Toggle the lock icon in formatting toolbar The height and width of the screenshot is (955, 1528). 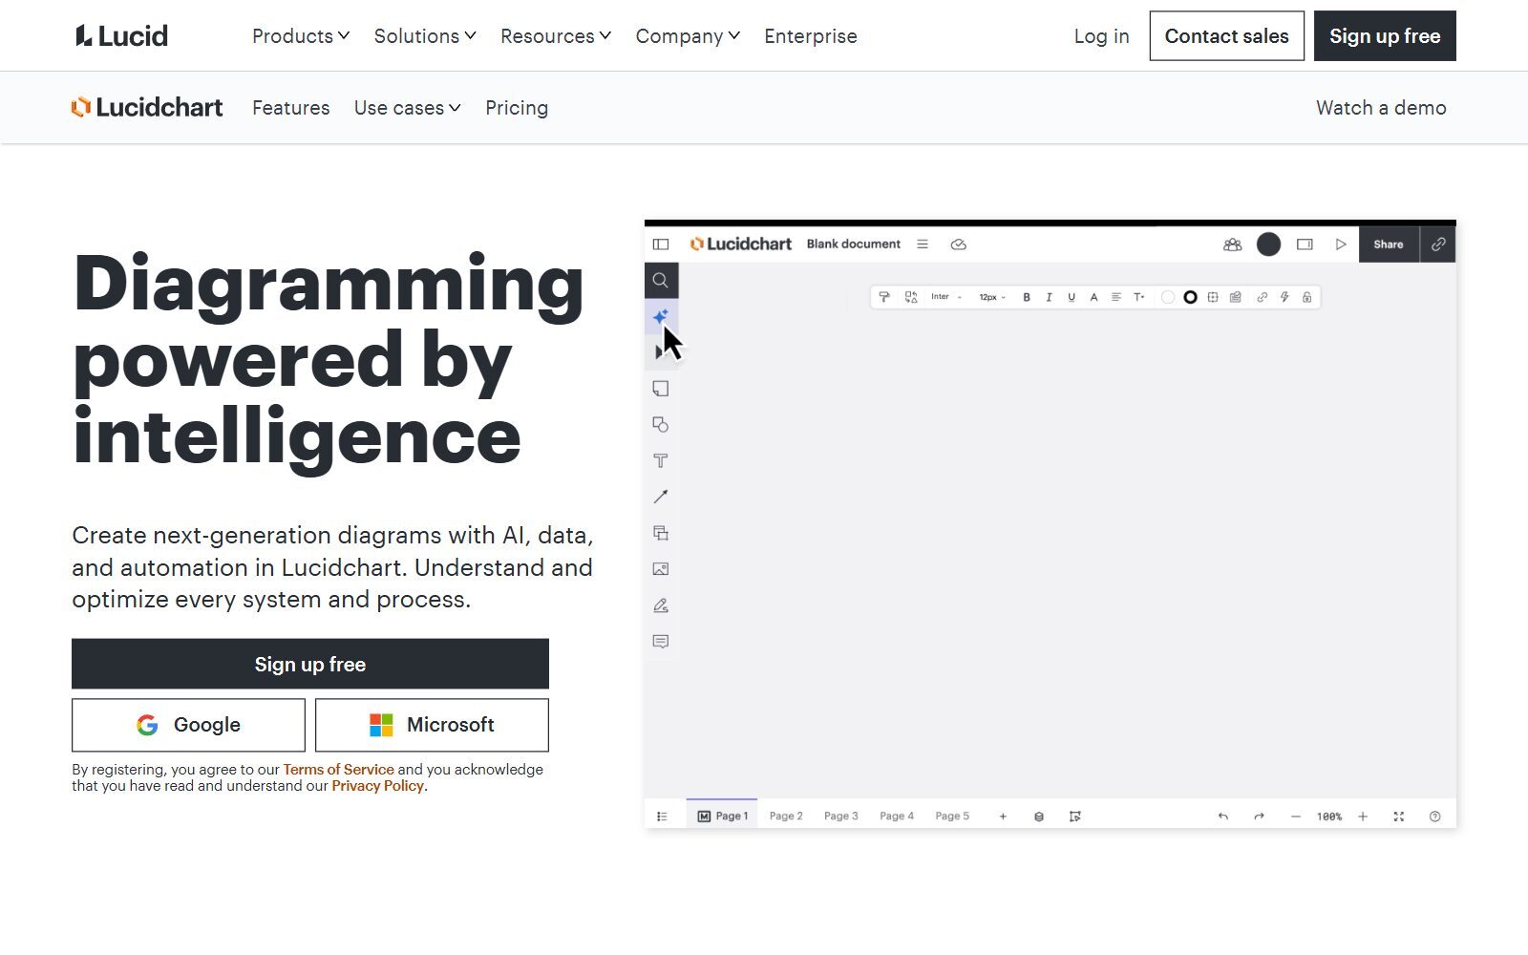pyautogui.click(x=1307, y=297)
